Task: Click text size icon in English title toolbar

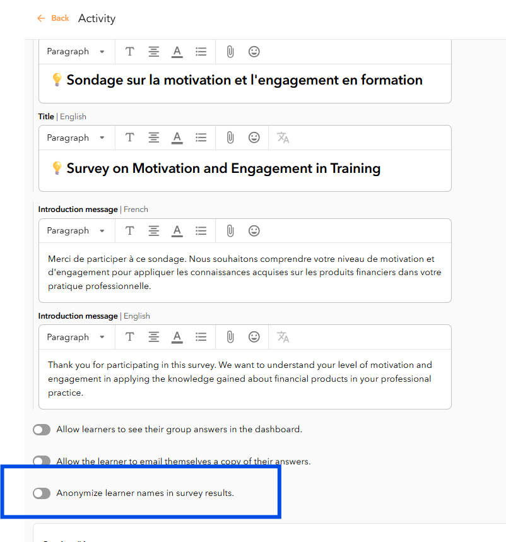Action: [x=129, y=138]
